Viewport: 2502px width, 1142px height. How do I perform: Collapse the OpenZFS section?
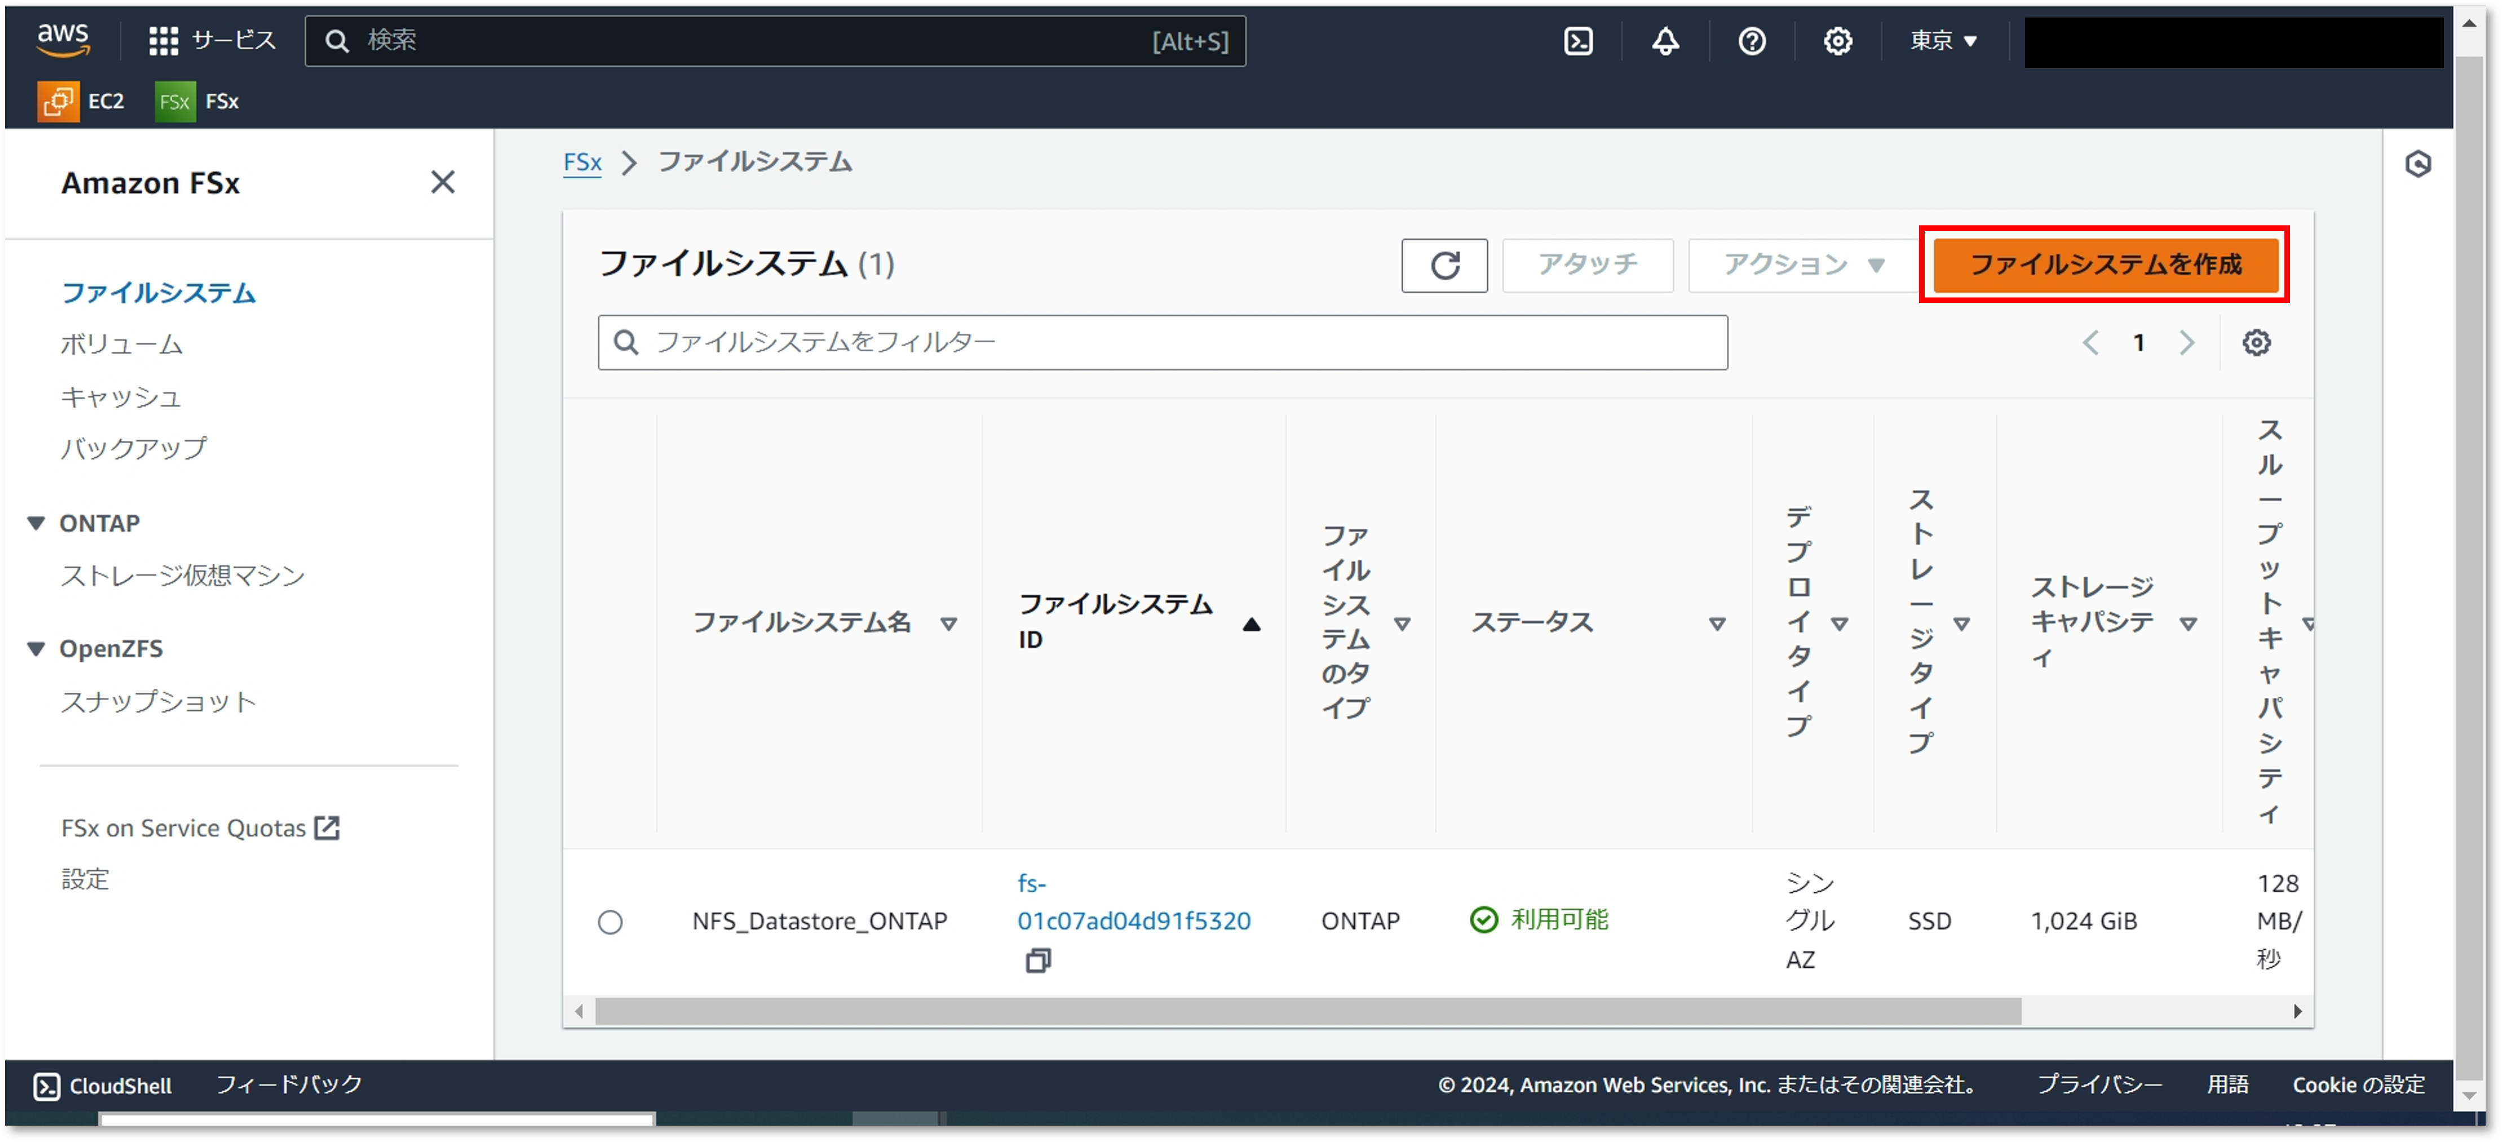36,648
